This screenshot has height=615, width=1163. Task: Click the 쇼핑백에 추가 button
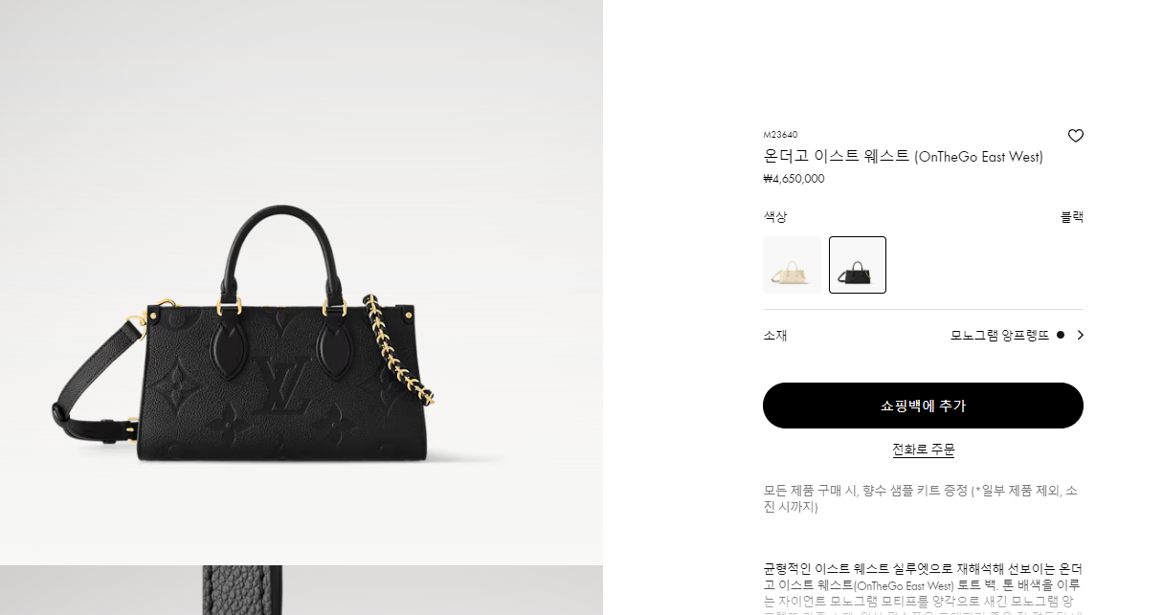923,406
